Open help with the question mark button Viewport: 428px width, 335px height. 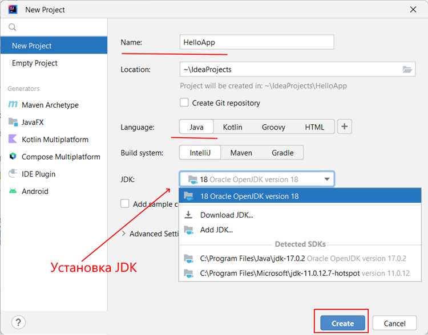(x=18, y=322)
